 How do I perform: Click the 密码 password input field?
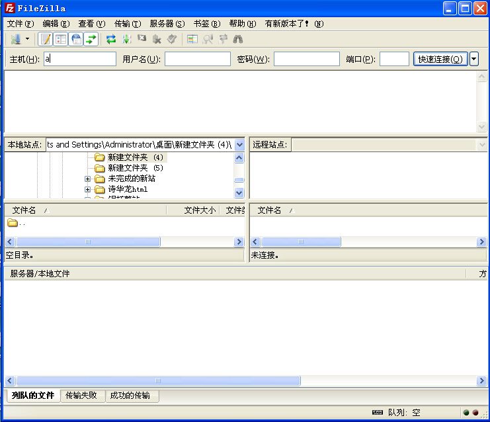[x=307, y=59]
